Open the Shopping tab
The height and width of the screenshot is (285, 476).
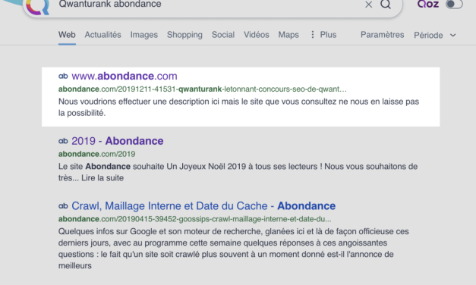[x=184, y=35]
